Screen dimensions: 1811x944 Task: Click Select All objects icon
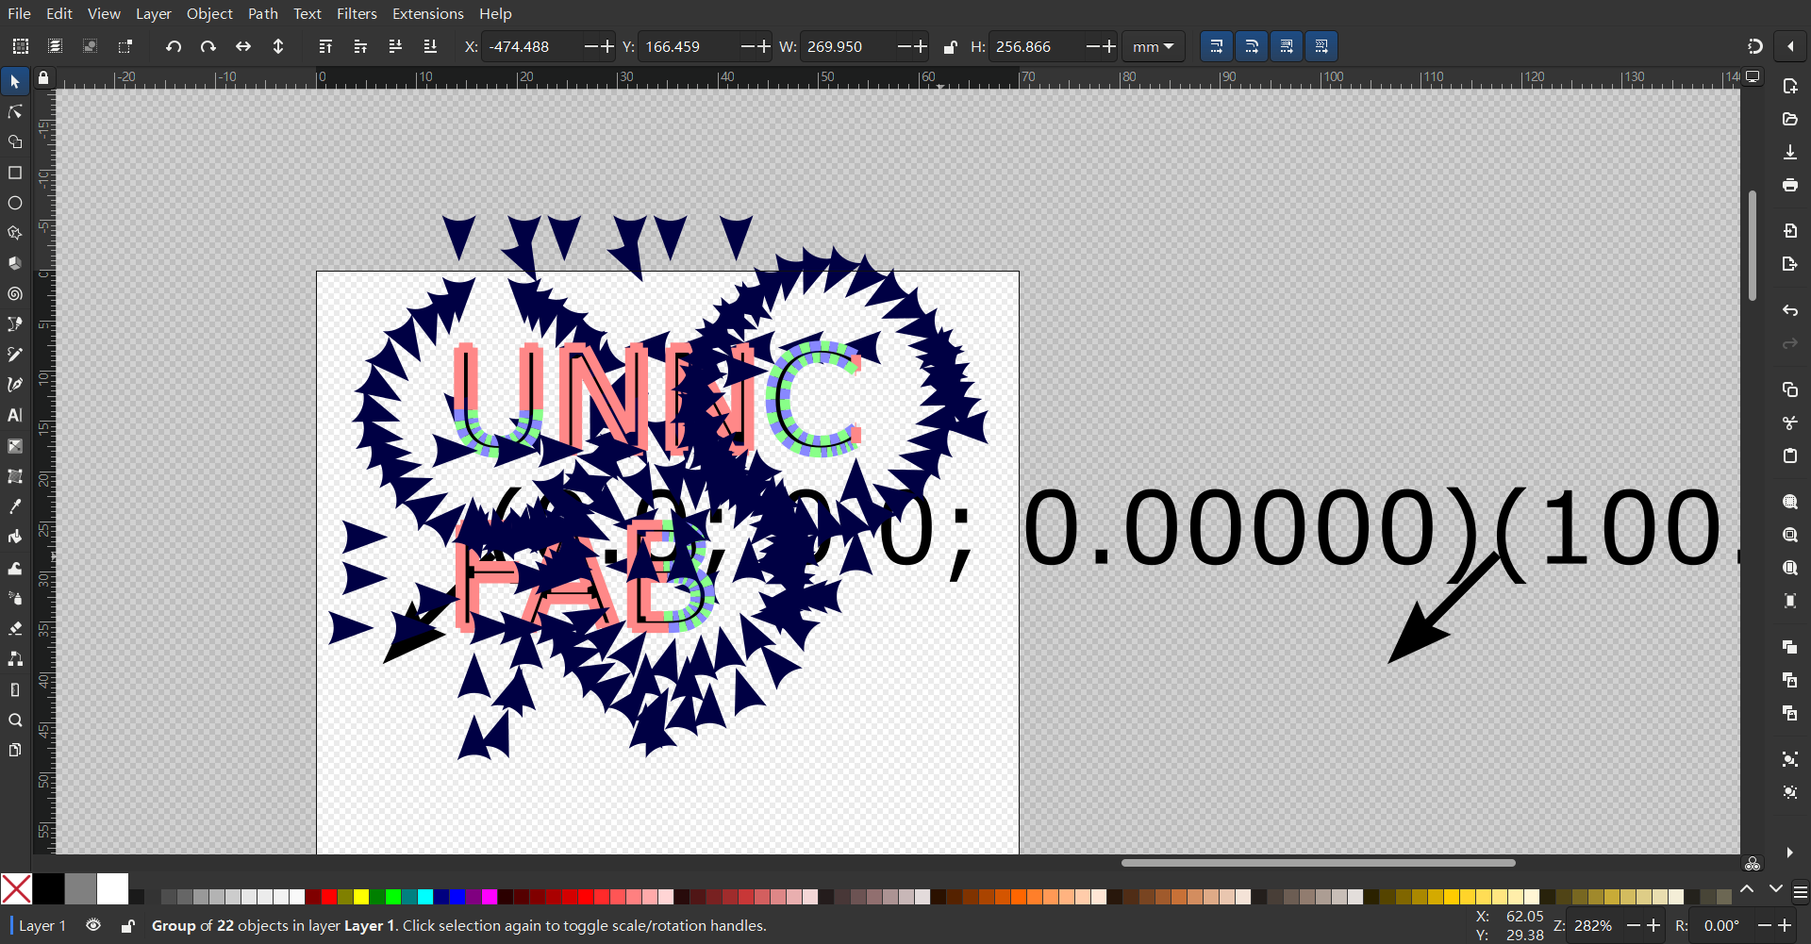point(21,46)
